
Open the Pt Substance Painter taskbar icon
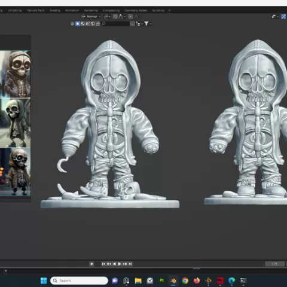[x=161, y=280]
